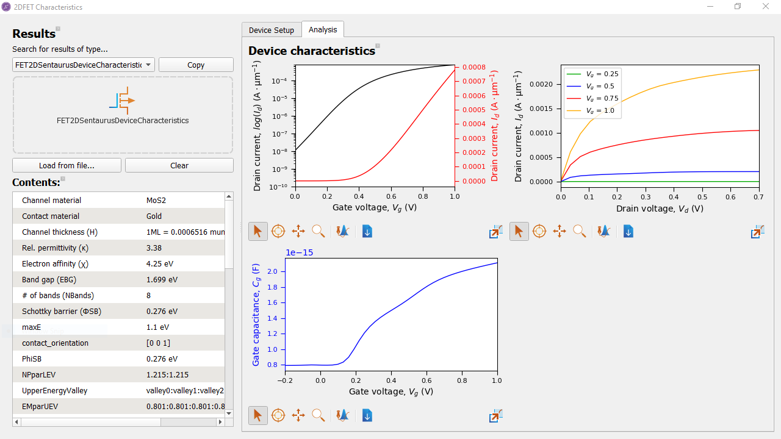Click the FET2DSentaurusDeviceCharacteristics transistor icon
781x439 pixels.
[x=123, y=101]
